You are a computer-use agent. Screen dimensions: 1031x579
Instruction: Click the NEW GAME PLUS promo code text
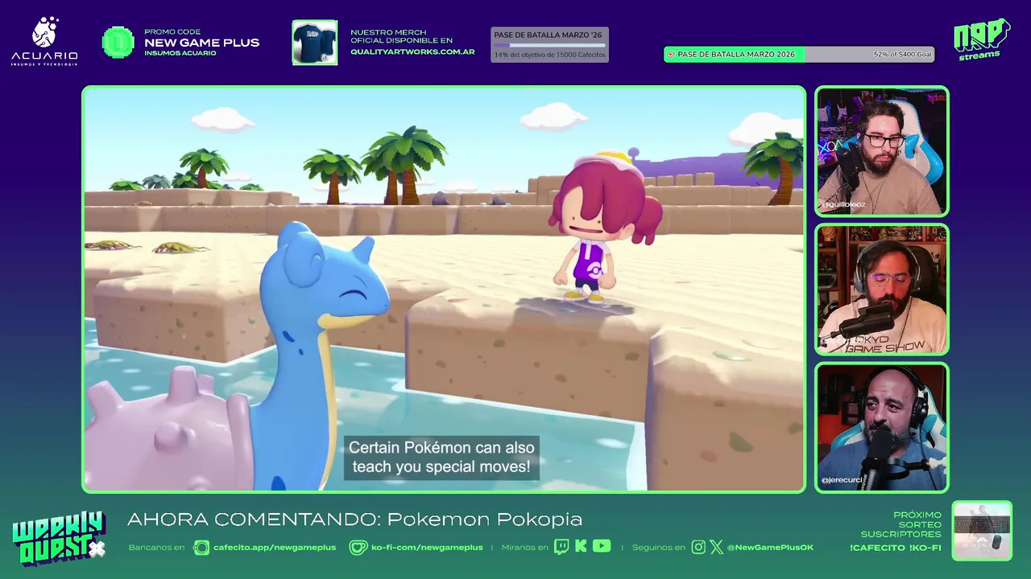pyautogui.click(x=202, y=43)
